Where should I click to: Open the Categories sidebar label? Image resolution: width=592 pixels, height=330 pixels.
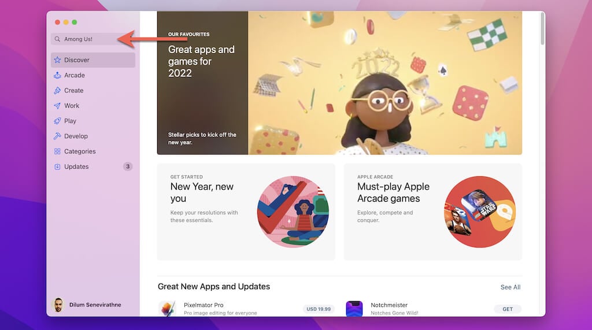[x=80, y=151]
